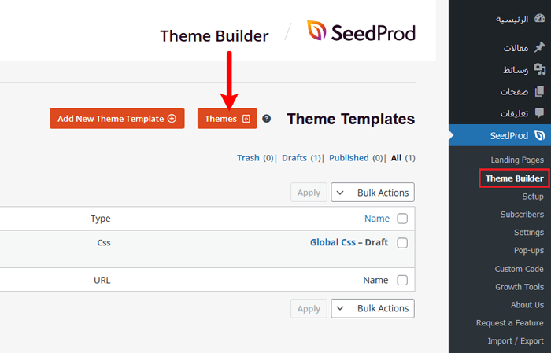The width and height of the screenshot is (551, 353).
Task: Click the dashboard icon in sidebar
Action: (538, 19)
